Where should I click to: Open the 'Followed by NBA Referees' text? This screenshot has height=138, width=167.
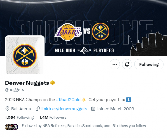click(83, 126)
